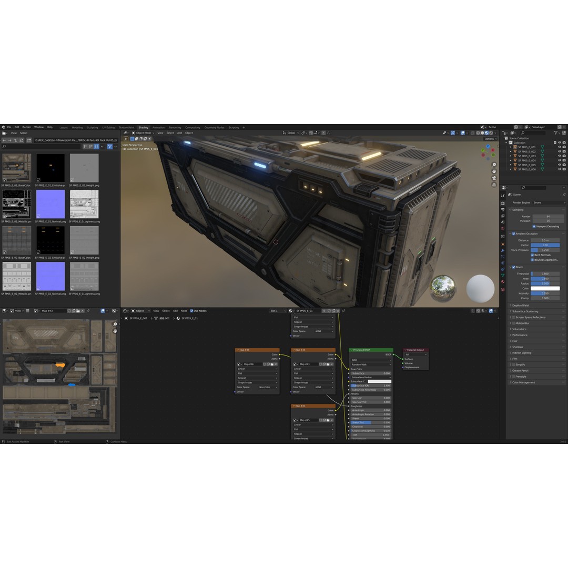Open the viewport Select menu
Screen dimensions: 568x568
[170, 133]
